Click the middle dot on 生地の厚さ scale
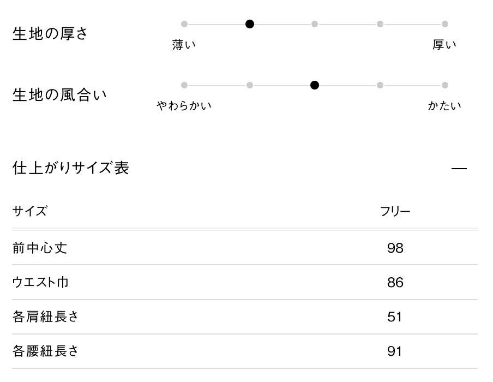Image resolution: width=493 pixels, height=382 pixels. point(315,24)
